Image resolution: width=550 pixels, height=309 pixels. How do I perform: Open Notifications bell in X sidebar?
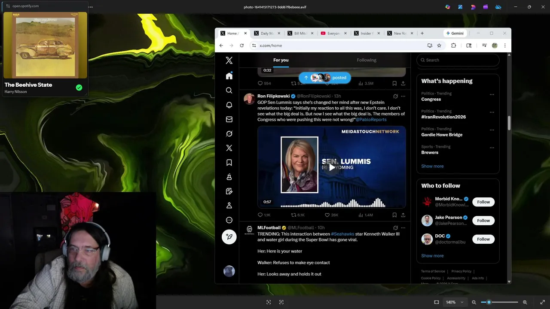click(229, 105)
